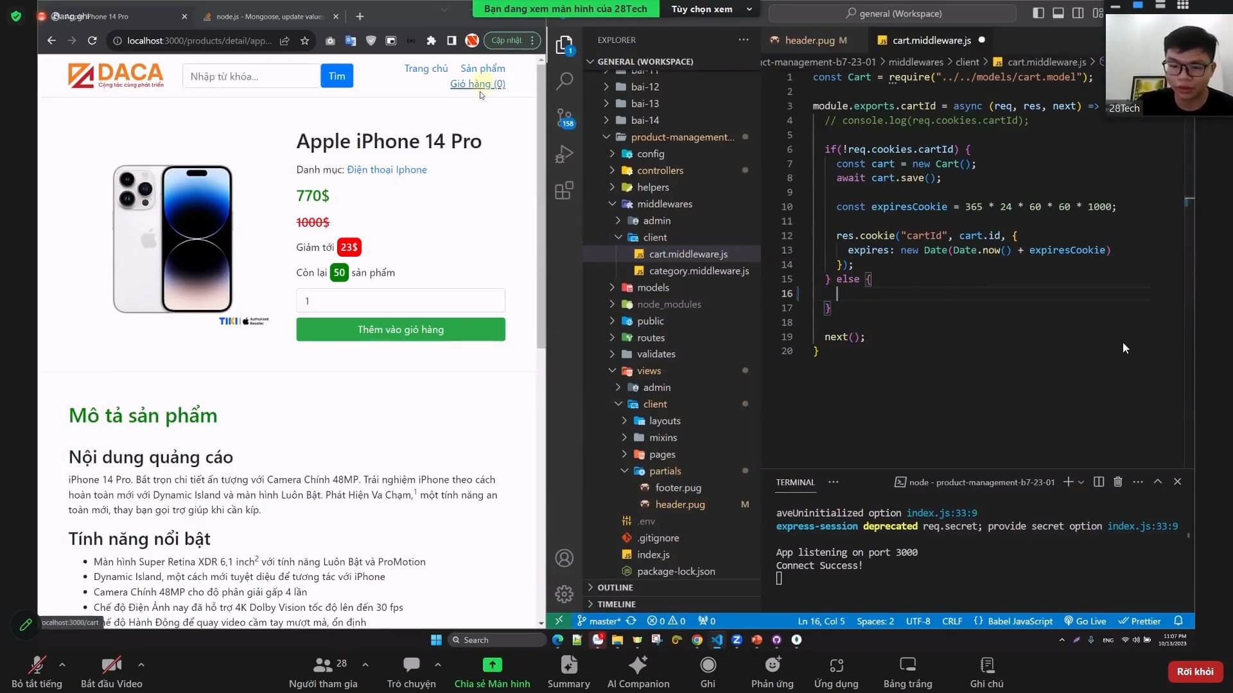
Task: Unmute with the Bỏ tắt tiếng button
Action: (x=37, y=672)
